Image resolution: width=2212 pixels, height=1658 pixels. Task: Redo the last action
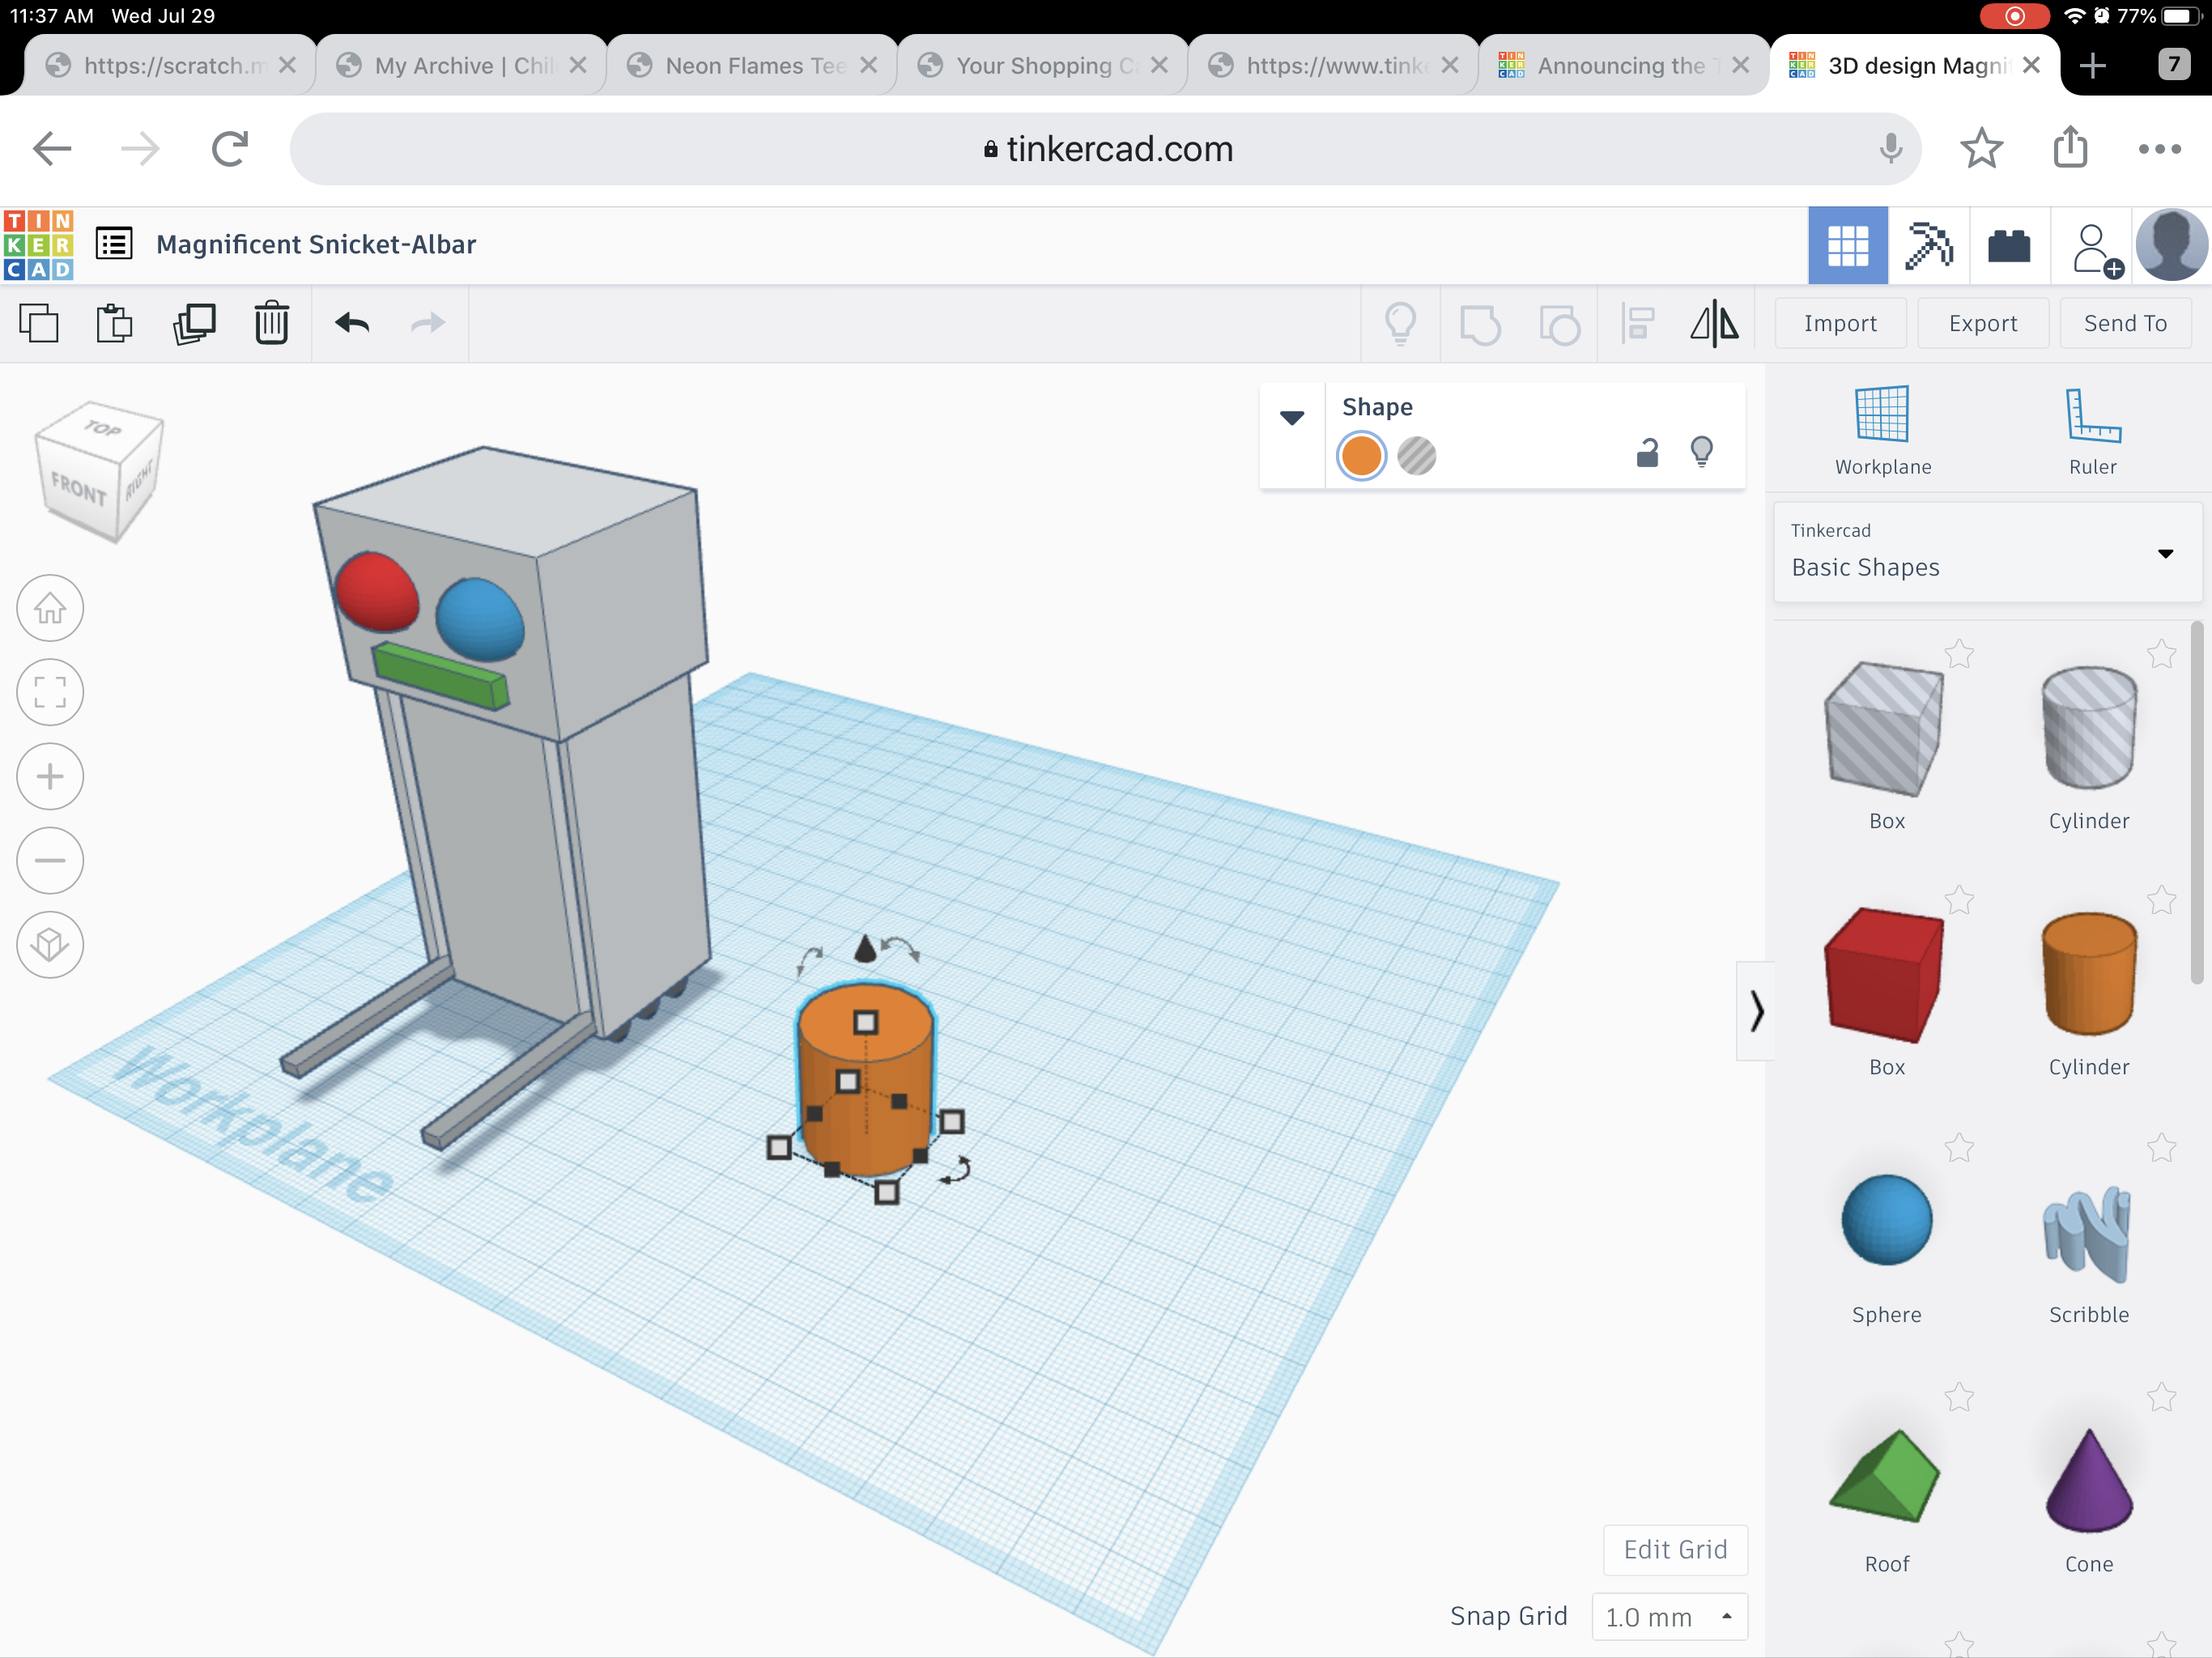pos(428,323)
